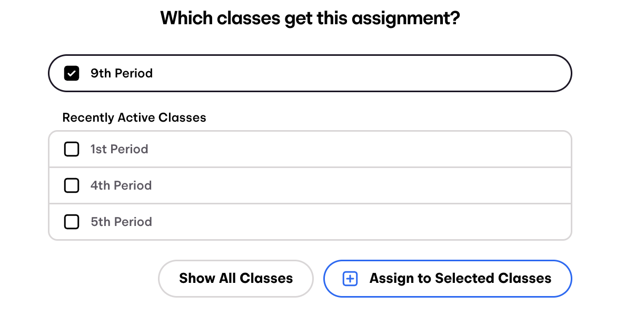Click the Recently Active Classes heading
The image size is (635, 315).
[x=134, y=117]
